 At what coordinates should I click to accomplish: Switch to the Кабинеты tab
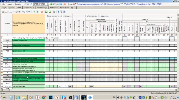point(54,8)
